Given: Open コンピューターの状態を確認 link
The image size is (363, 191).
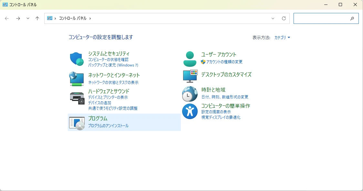Looking at the screenshot, I should click(108, 60).
